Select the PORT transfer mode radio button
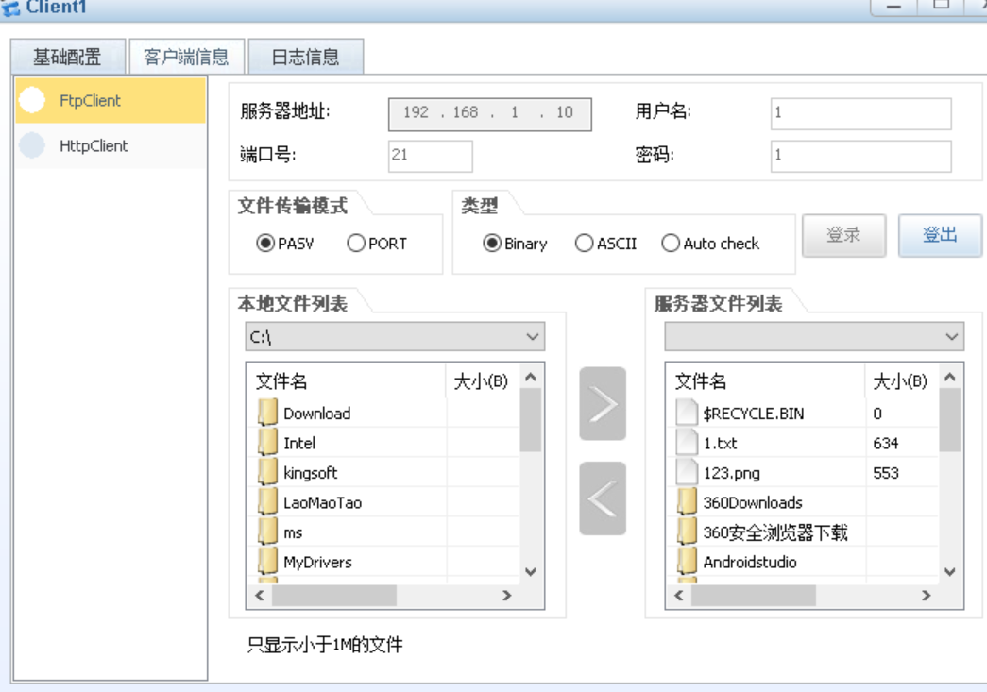Viewport: 987px width, 692px height. tap(357, 244)
